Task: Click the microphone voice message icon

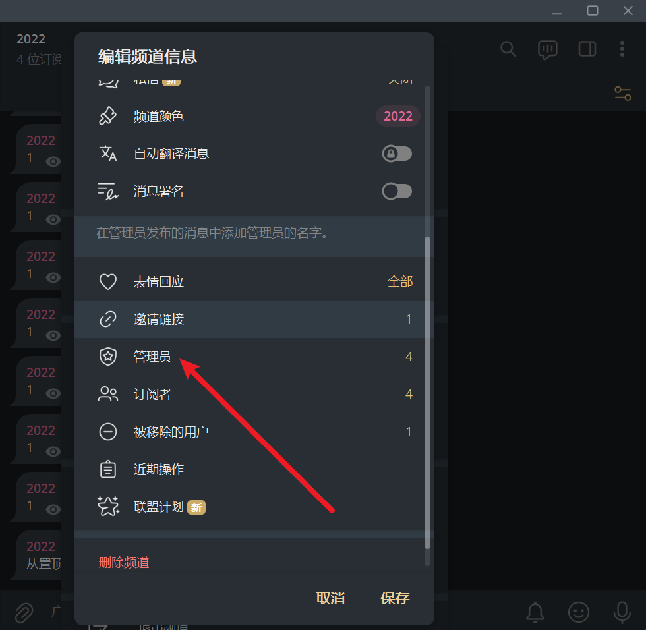Action: (622, 612)
